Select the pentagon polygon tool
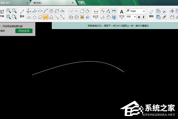The height and width of the screenshot is (119, 178). [35, 17]
